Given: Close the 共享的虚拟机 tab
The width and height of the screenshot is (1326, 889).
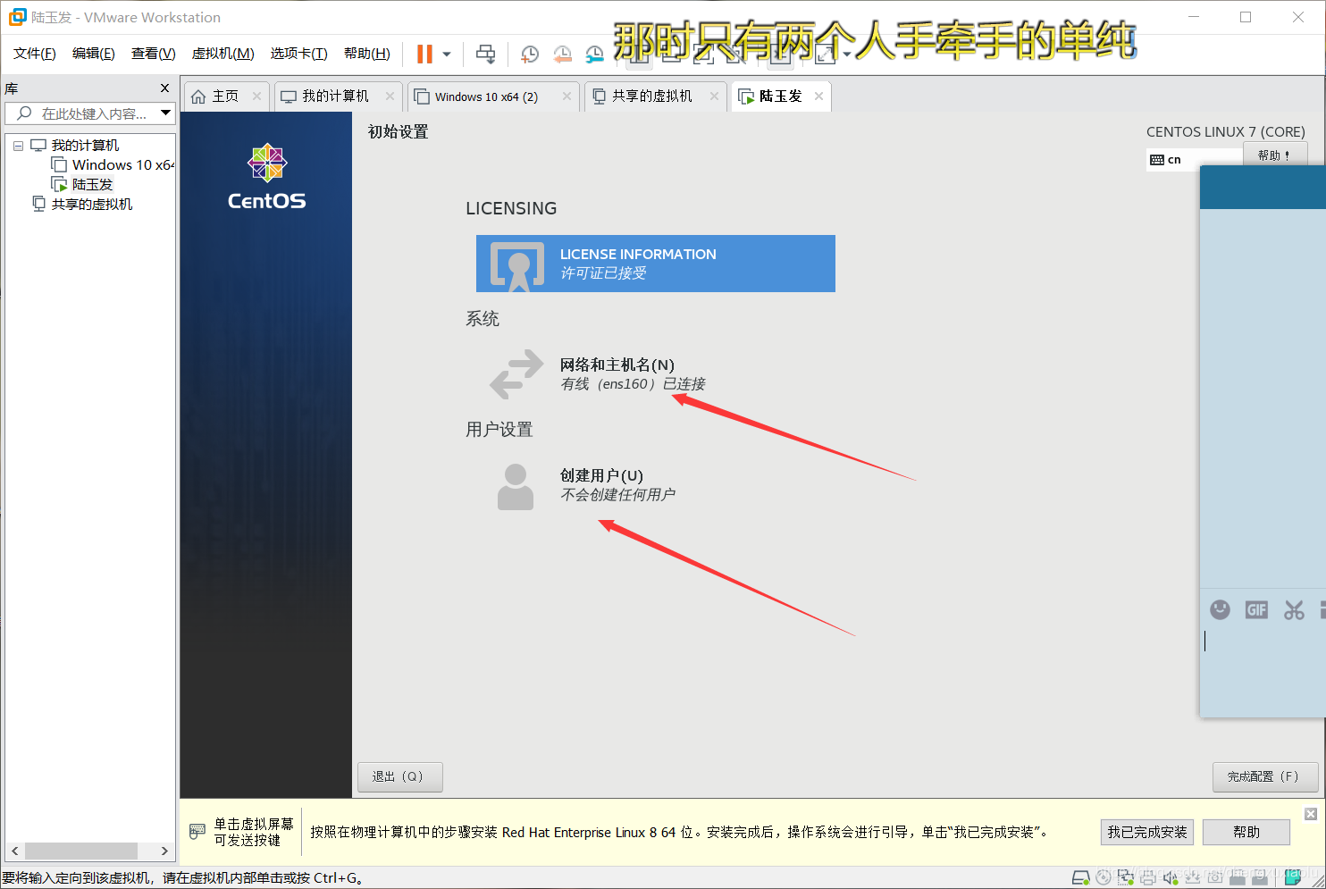Looking at the screenshot, I should [x=714, y=96].
